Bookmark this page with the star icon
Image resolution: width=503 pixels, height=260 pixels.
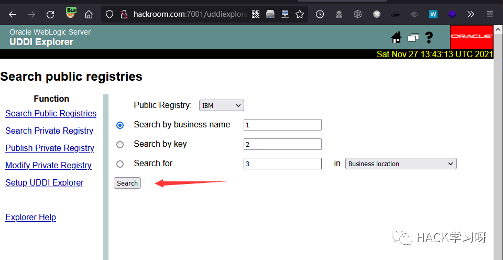pos(300,14)
